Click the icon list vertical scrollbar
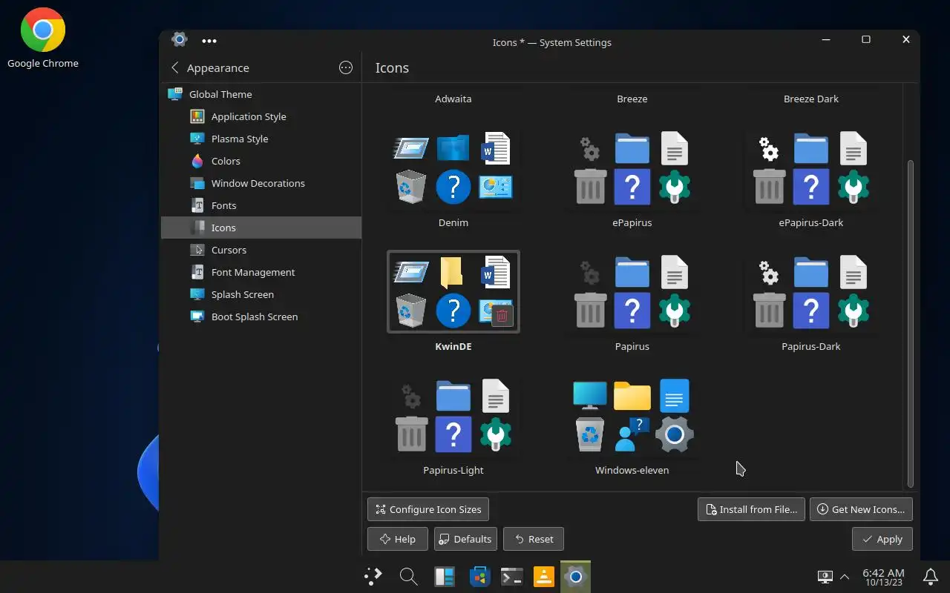The image size is (950, 593). click(x=911, y=323)
